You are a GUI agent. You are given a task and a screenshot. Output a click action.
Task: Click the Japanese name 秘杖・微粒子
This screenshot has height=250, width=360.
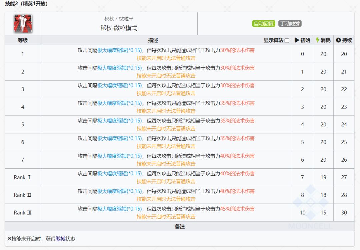coord(119,19)
